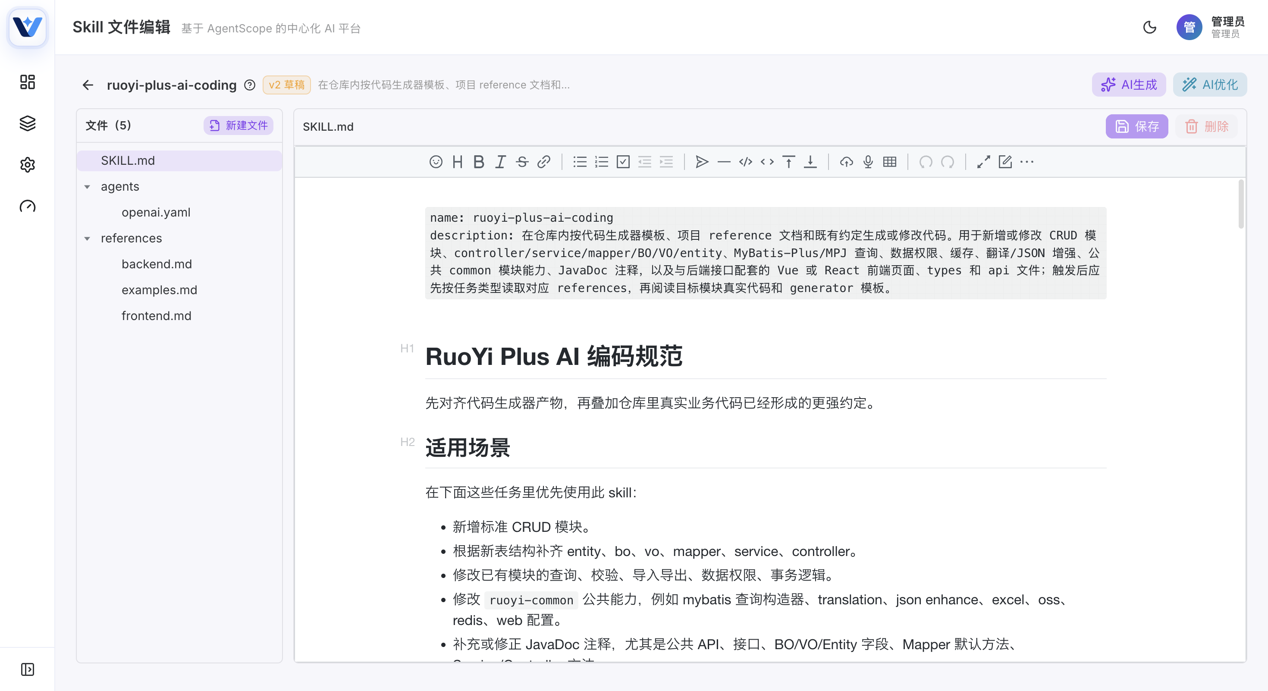Delete the file with the 删除 button
This screenshot has width=1268, height=691.
click(1206, 126)
